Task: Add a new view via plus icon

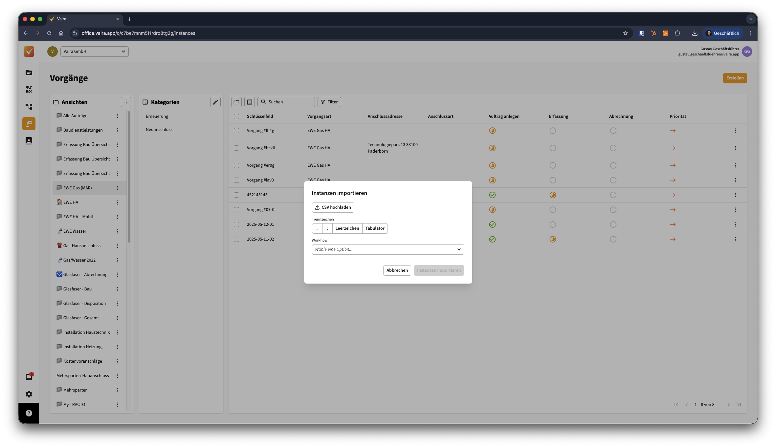Action: 126,102
